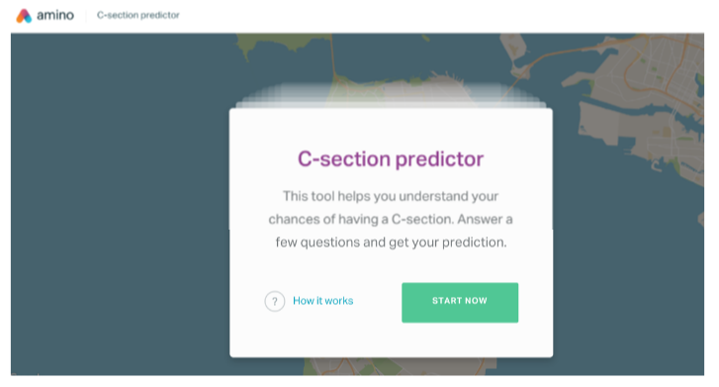
Task: Click the map land below the white card
Action: point(399,366)
